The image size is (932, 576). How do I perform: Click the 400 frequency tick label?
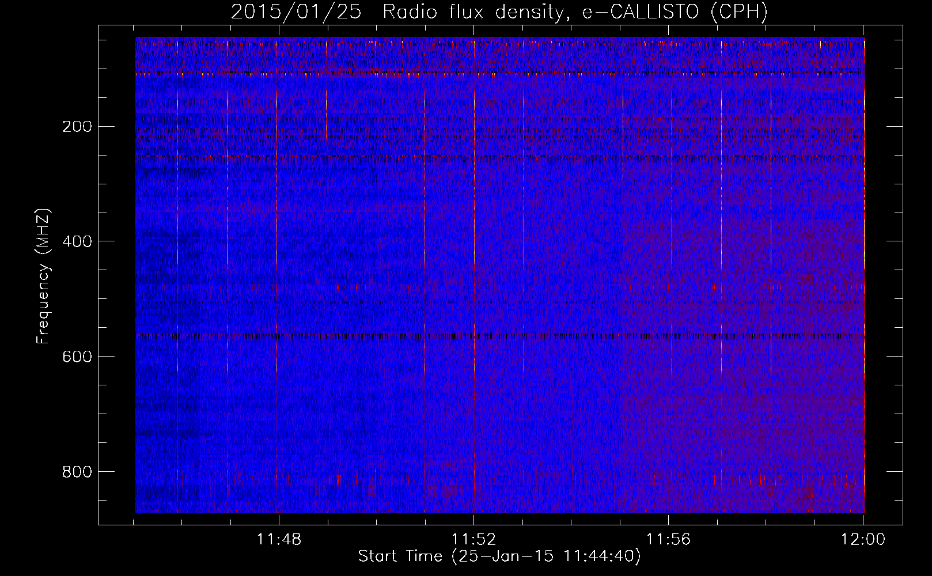tap(77, 241)
